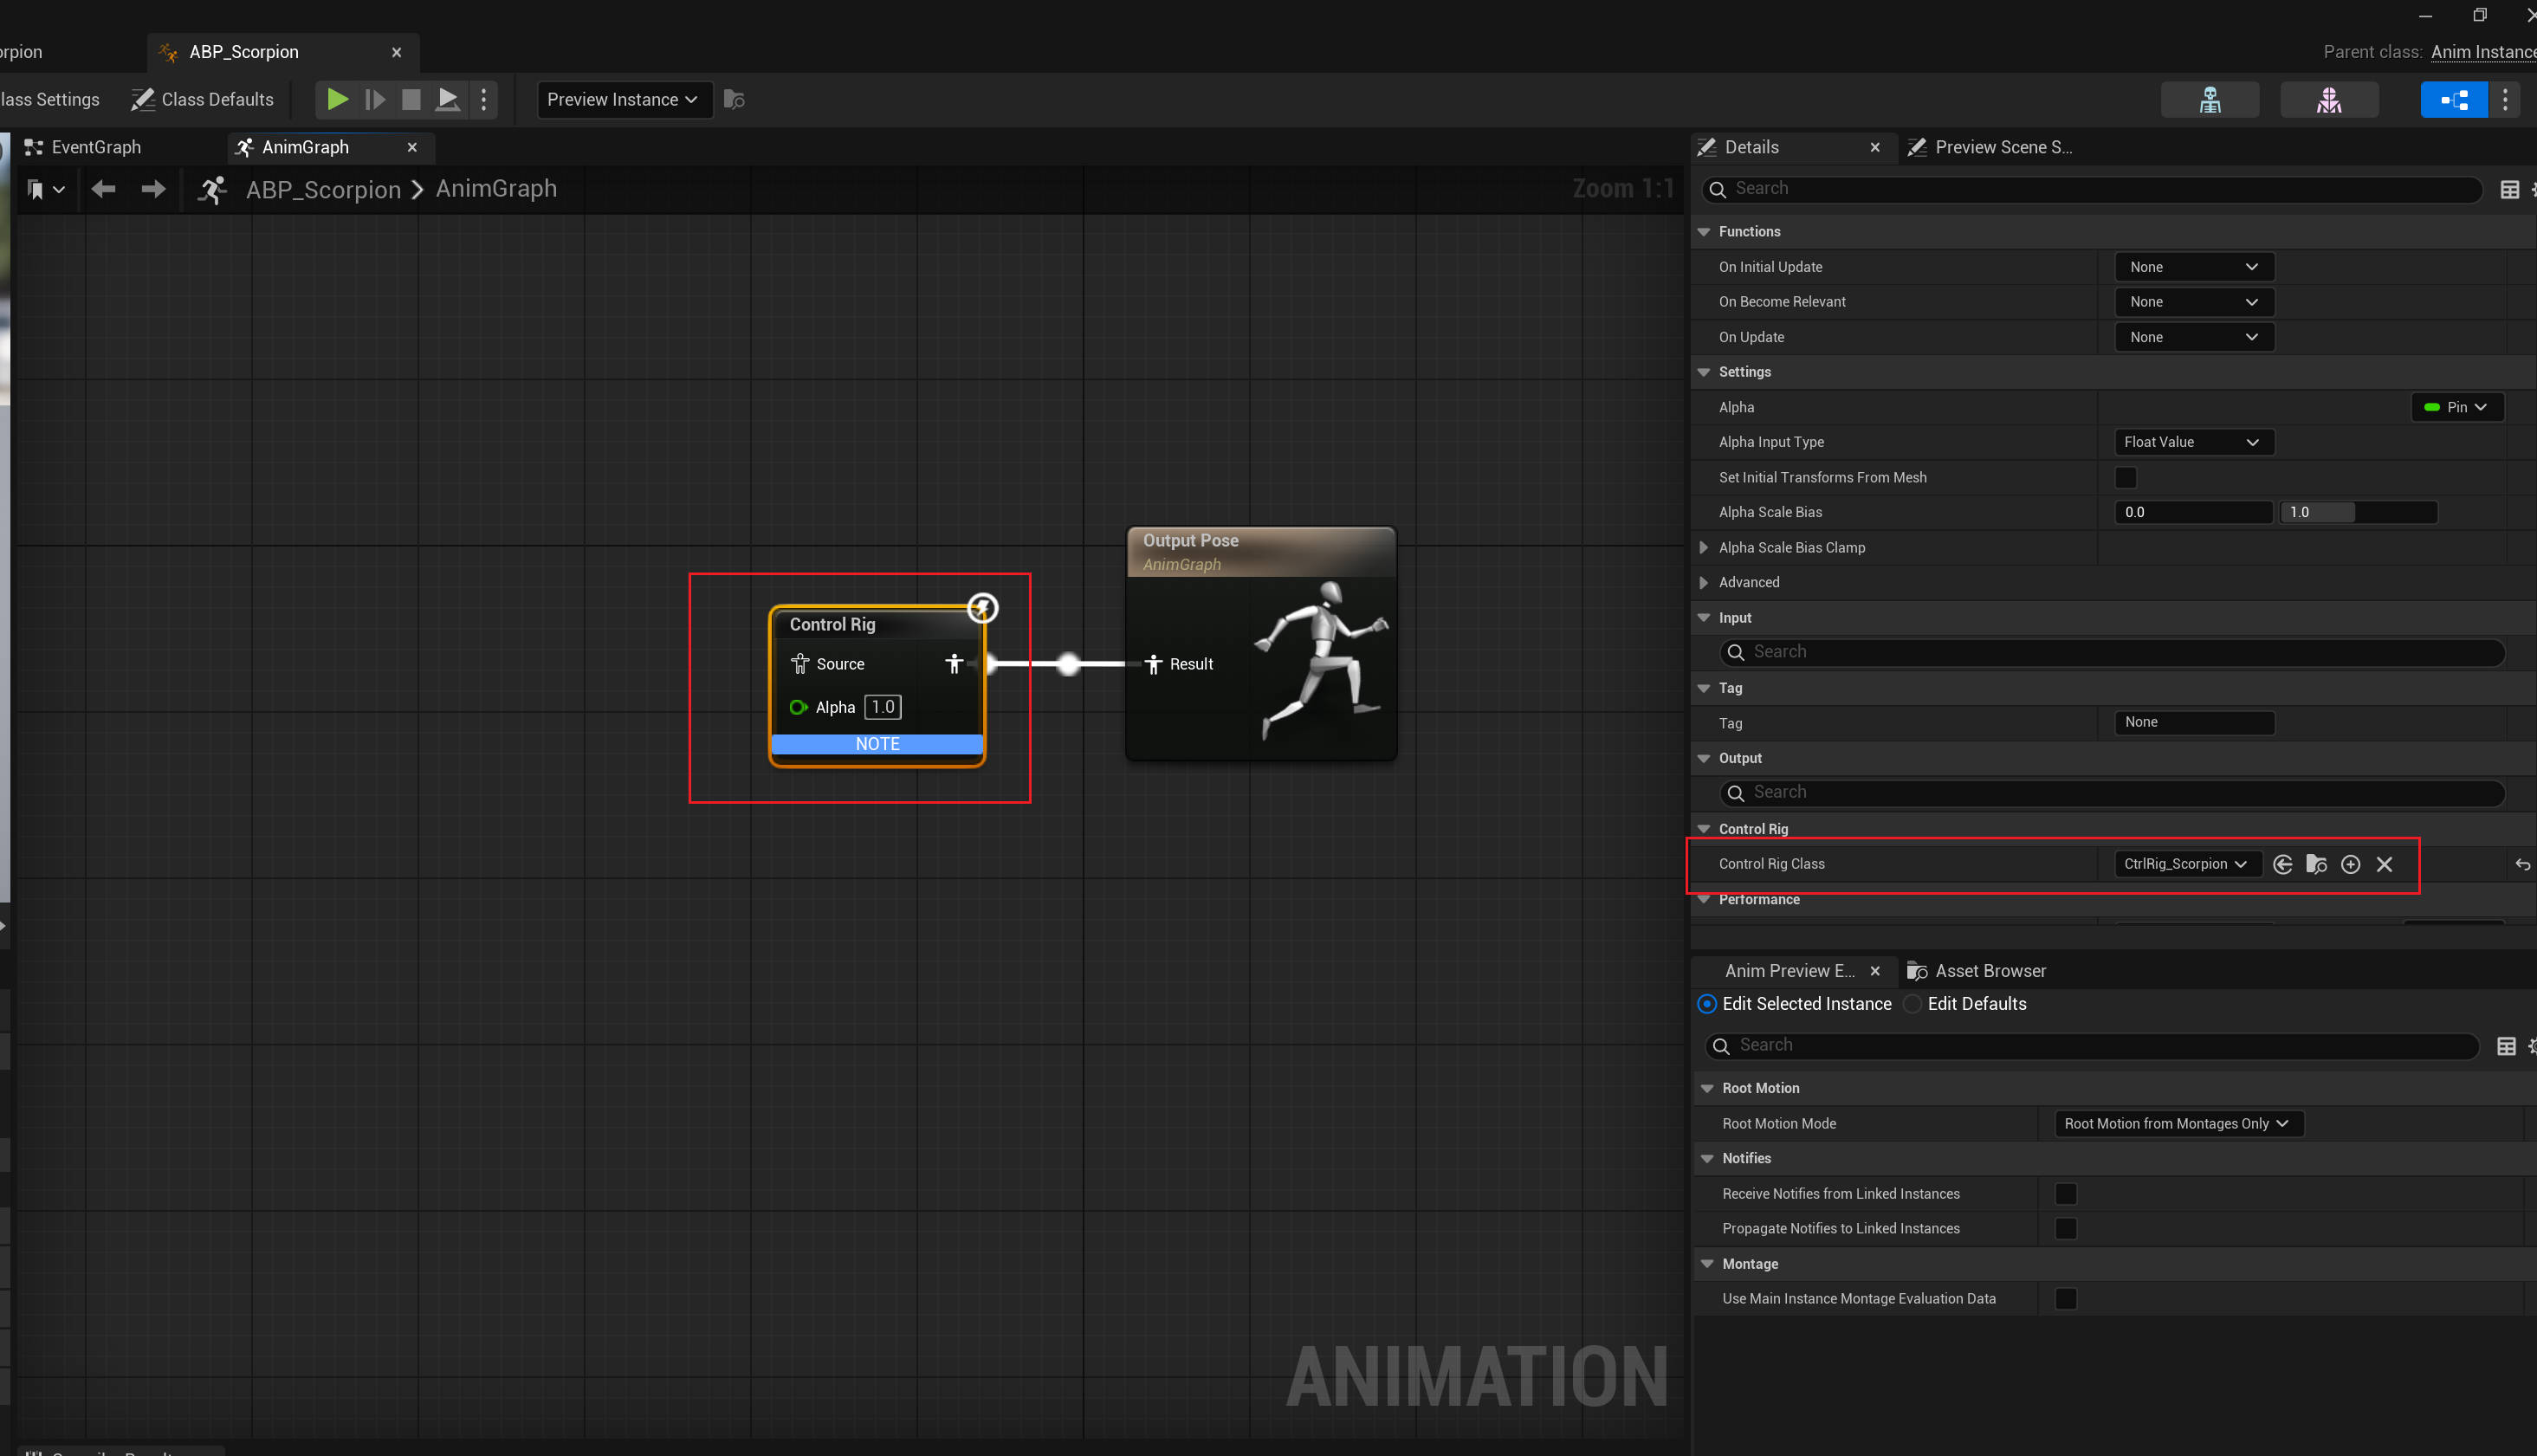2537x1456 pixels.
Task: Enable Set Initial Transforms From Mesh checkbox
Action: pos(2125,477)
